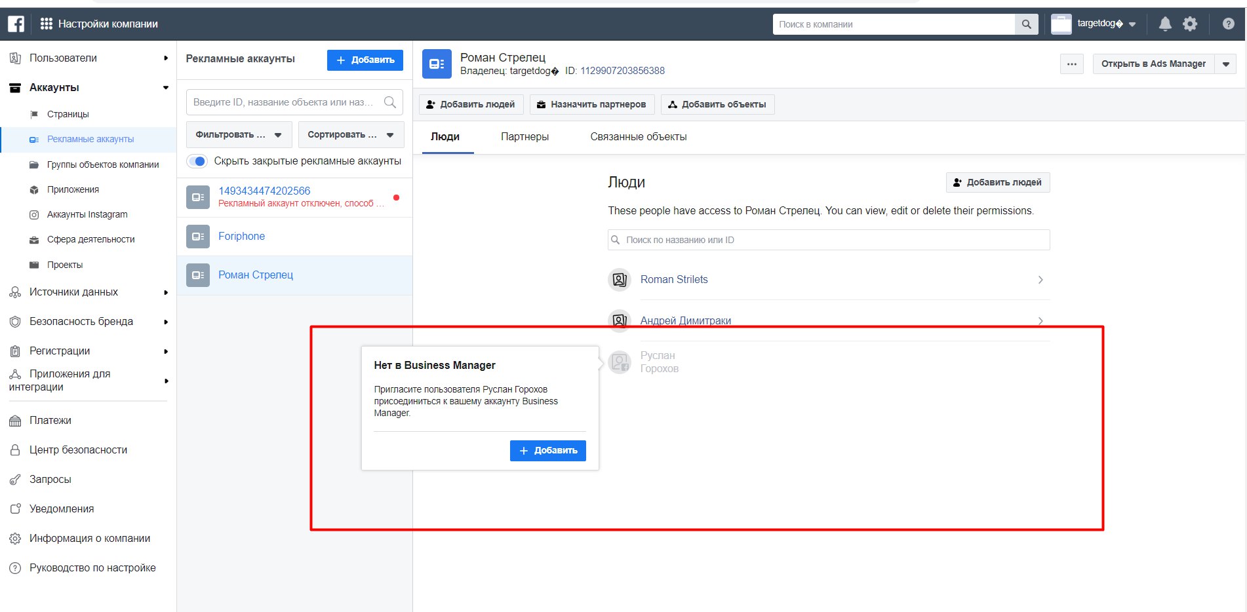The height and width of the screenshot is (612, 1247).
Task: Open Приложения in the sidebar
Action: 73,189
